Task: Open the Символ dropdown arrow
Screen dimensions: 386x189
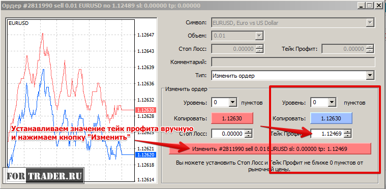Action: 370,23
